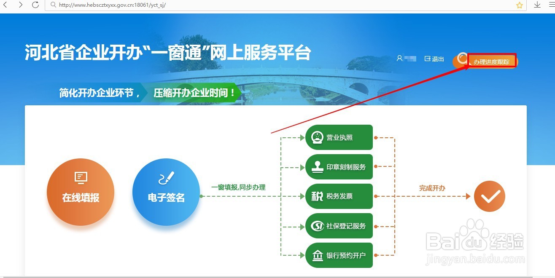Click the platform title 河北省企业开办一窗通
Image resolution: width=555 pixels, height=278 pixels.
click(x=168, y=53)
